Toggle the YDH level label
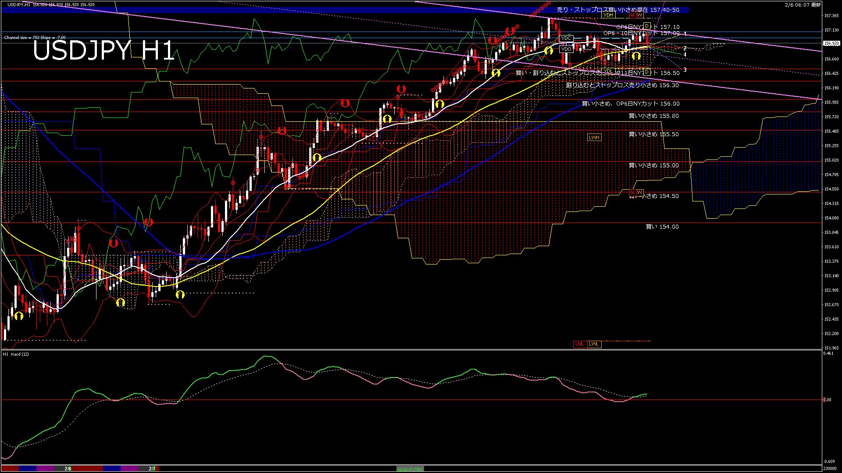This screenshot has width=842, height=473. tap(608, 15)
